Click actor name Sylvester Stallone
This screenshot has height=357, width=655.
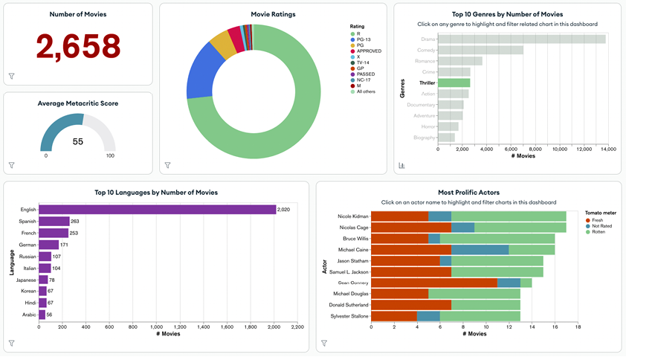click(349, 316)
